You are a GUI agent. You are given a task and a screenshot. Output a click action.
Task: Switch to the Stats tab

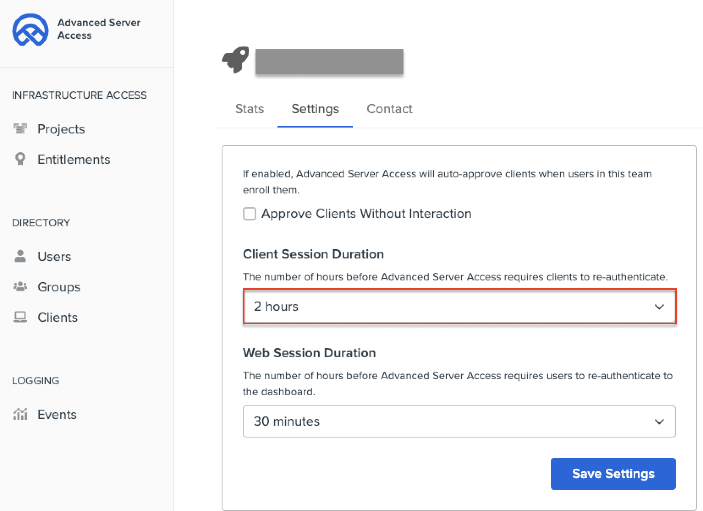click(x=250, y=109)
